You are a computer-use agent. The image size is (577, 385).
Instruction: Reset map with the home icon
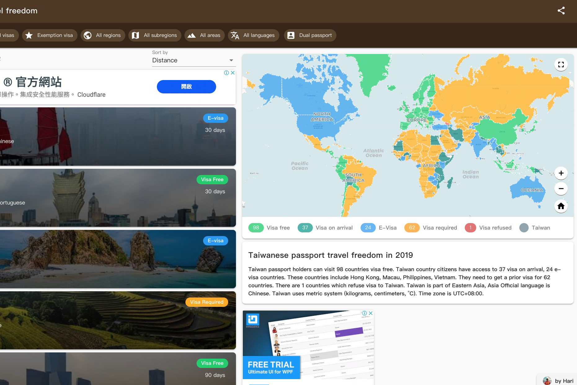561,206
